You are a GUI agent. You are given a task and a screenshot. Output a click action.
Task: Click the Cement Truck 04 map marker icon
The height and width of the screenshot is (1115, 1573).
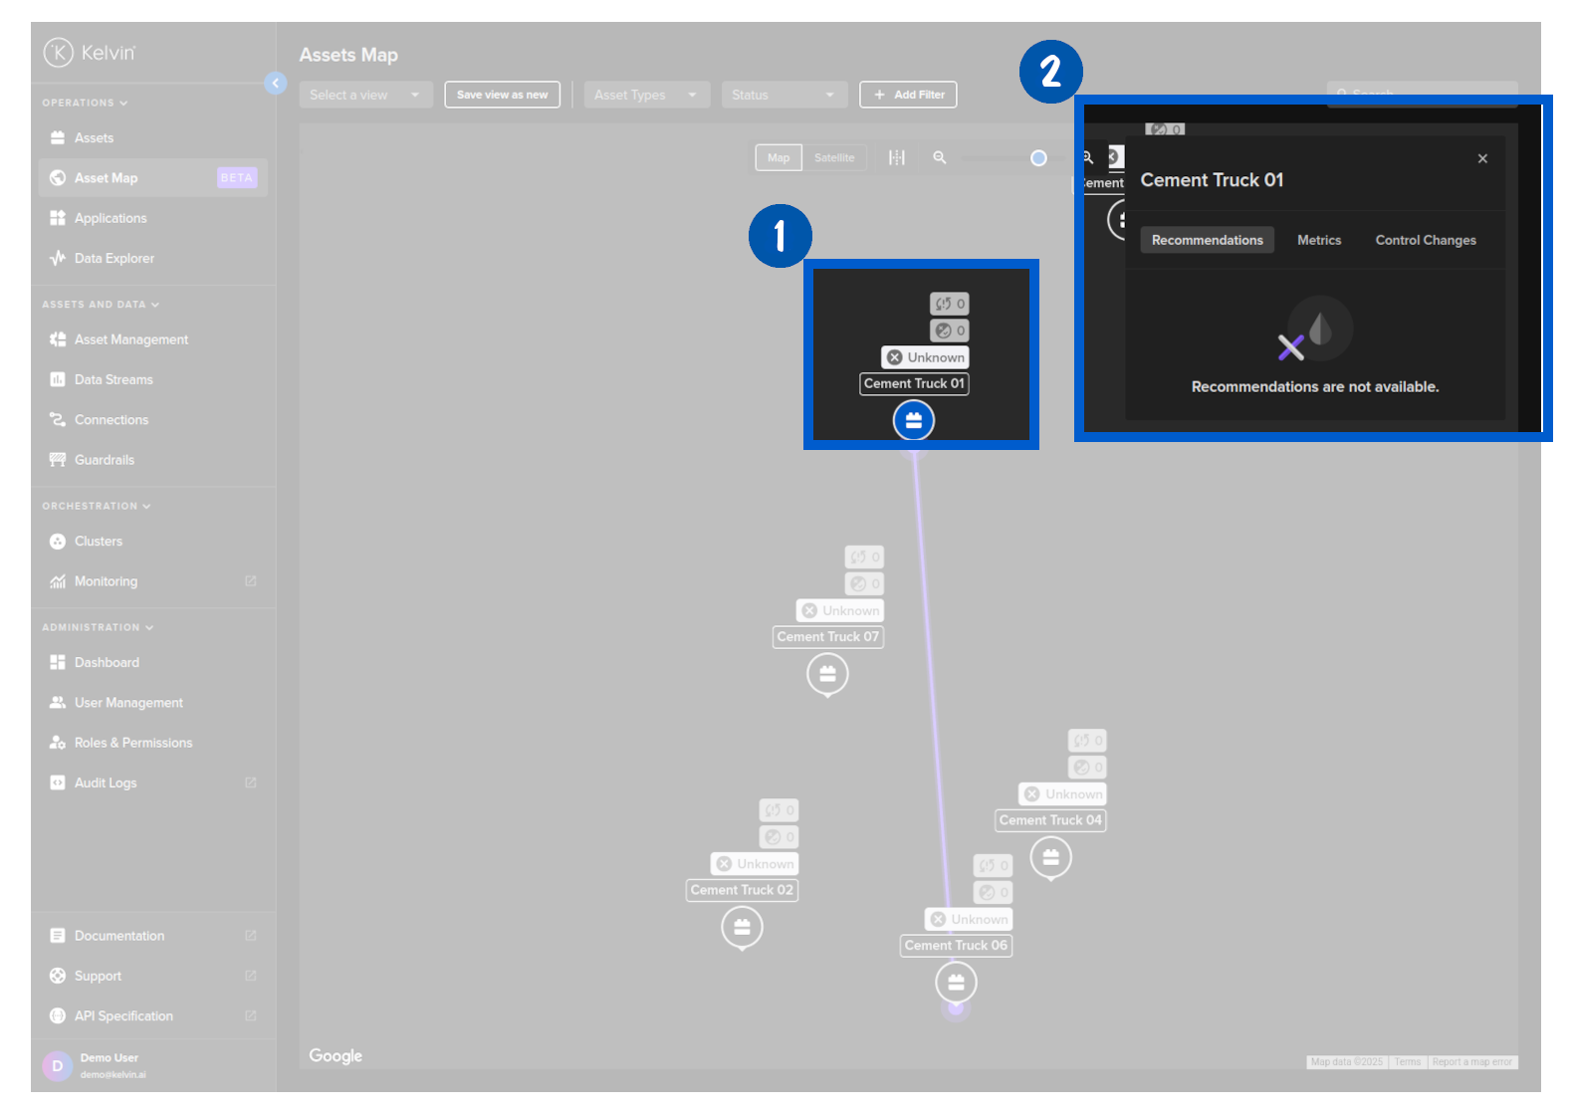1050,857
